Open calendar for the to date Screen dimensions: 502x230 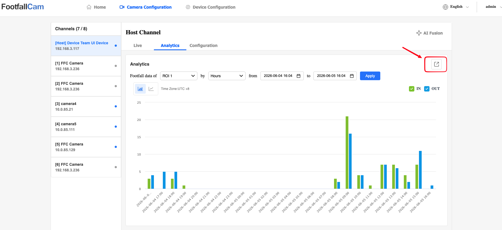coord(352,76)
